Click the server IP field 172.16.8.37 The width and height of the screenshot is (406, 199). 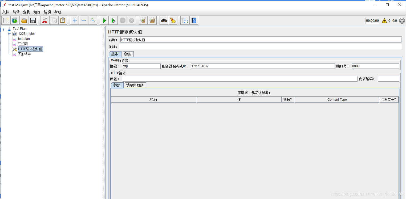[263, 66]
